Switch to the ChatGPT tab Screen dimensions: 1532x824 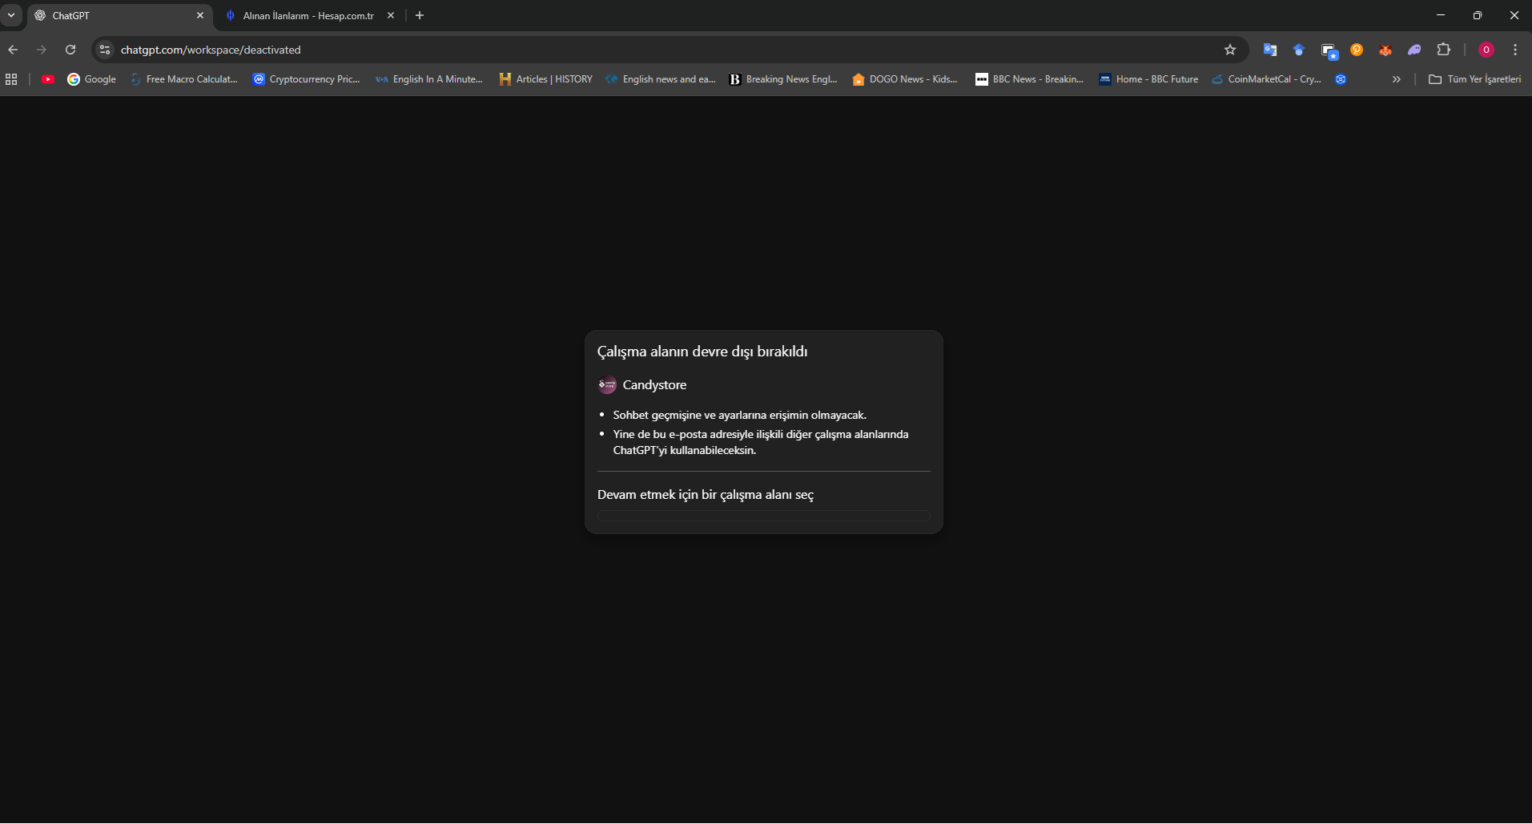point(120,15)
